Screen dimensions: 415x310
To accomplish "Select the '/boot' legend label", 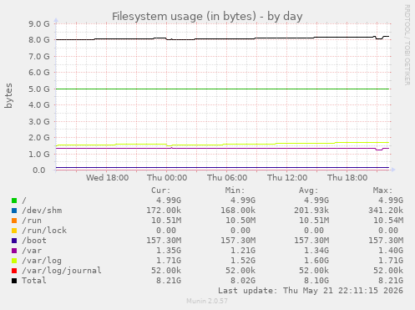I will click(x=34, y=241).
